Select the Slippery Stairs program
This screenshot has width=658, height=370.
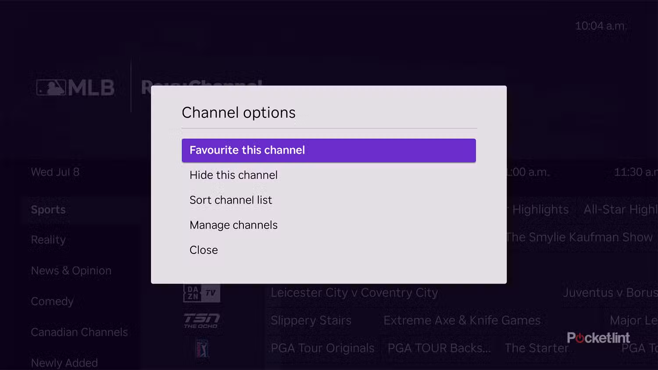pos(311,320)
